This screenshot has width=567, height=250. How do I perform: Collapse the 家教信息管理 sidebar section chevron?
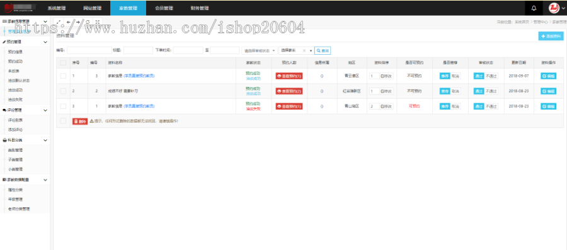45,21
